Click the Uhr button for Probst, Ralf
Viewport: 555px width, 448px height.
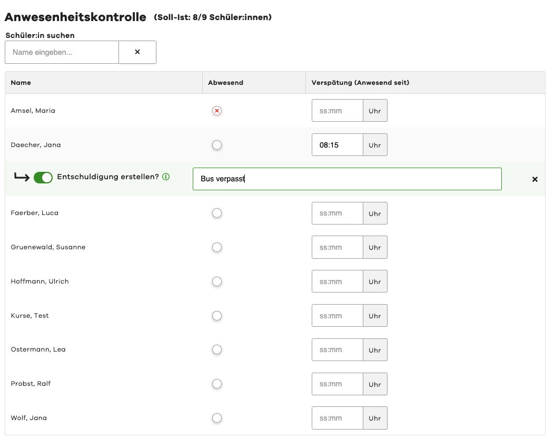click(x=375, y=384)
